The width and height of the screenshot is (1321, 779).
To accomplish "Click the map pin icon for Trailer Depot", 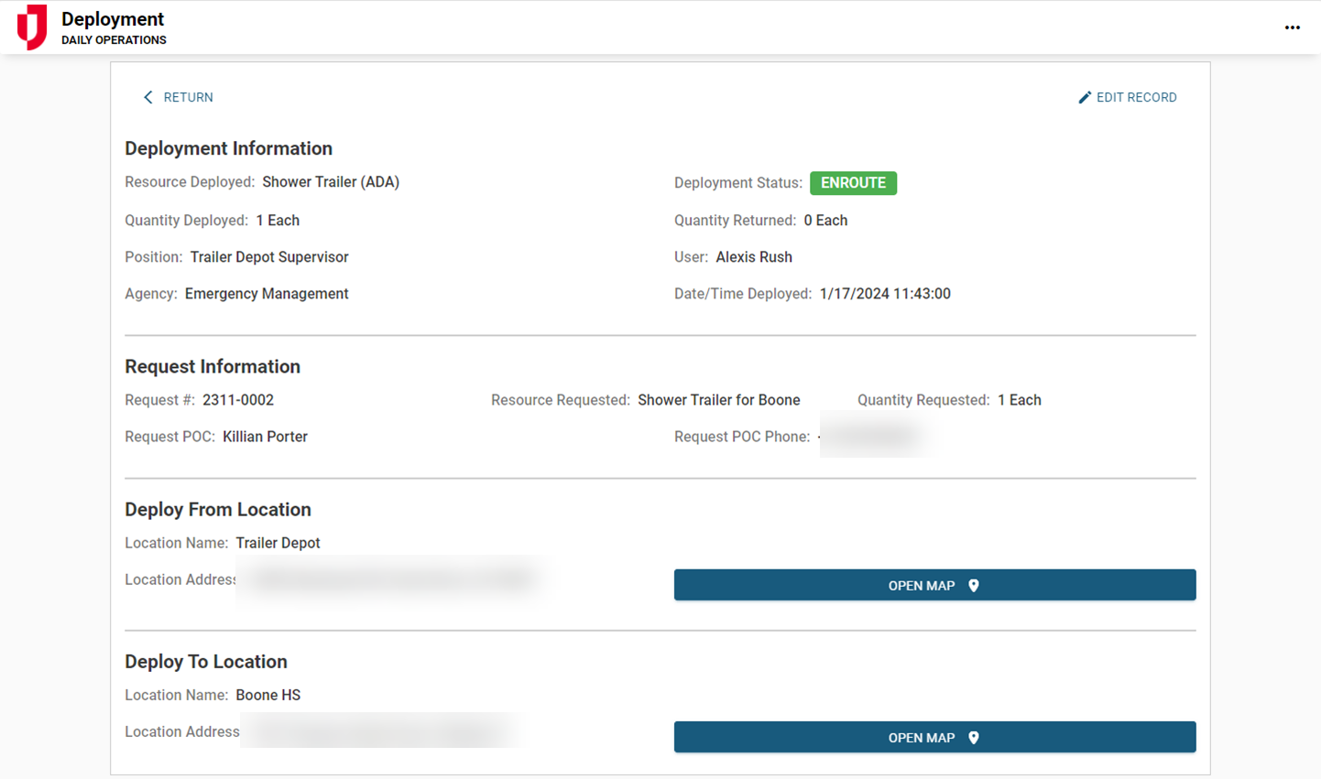I will point(974,586).
